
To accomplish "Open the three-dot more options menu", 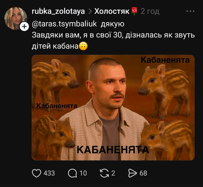I will [x=190, y=11].
